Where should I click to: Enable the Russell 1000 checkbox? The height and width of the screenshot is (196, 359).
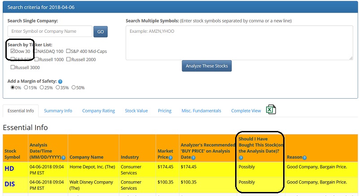pyautogui.click(x=37, y=59)
